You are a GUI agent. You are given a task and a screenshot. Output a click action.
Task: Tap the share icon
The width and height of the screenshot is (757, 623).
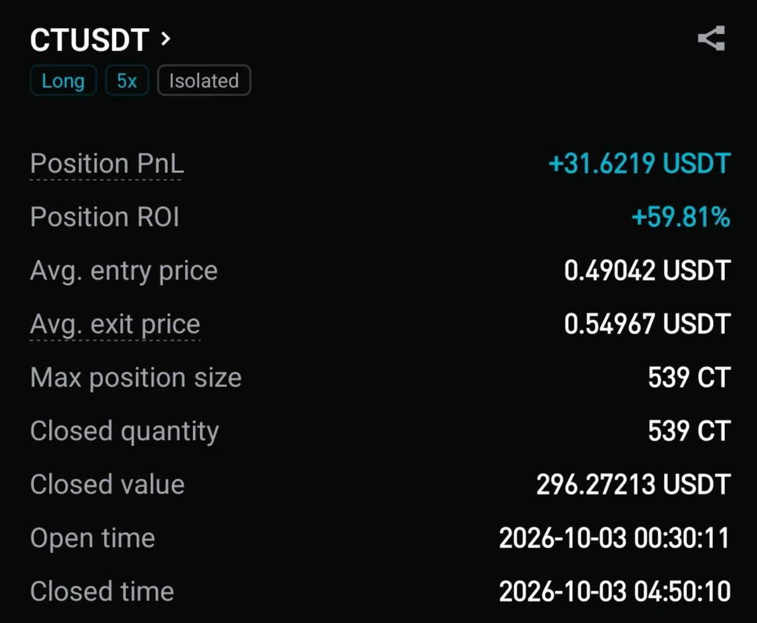coord(711,39)
